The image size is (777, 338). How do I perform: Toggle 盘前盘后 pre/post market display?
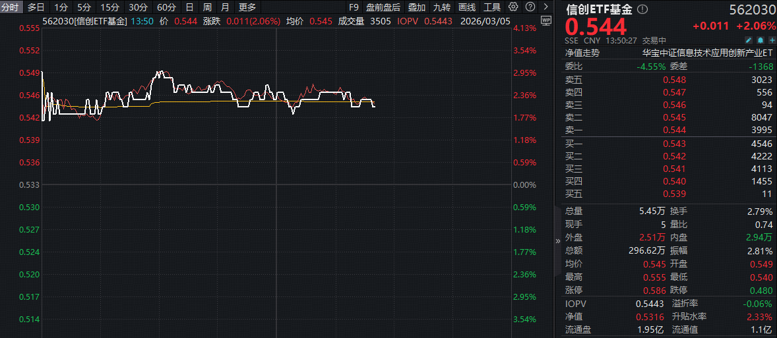pyautogui.click(x=383, y=7)
